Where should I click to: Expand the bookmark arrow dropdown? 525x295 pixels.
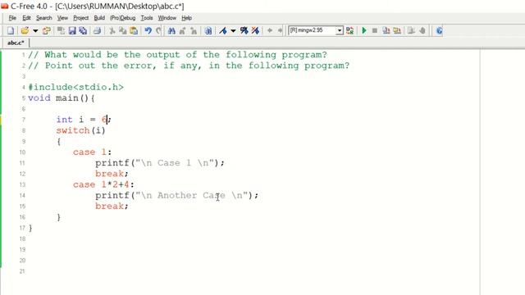pyautogui.click(x=233, y=31)
